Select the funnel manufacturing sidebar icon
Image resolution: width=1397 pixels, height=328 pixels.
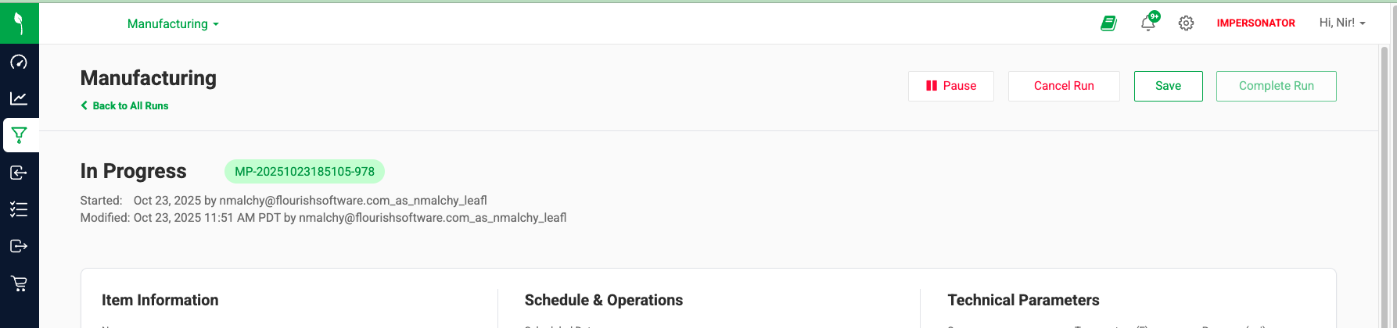pyautogui.click(x=20, y=135)
